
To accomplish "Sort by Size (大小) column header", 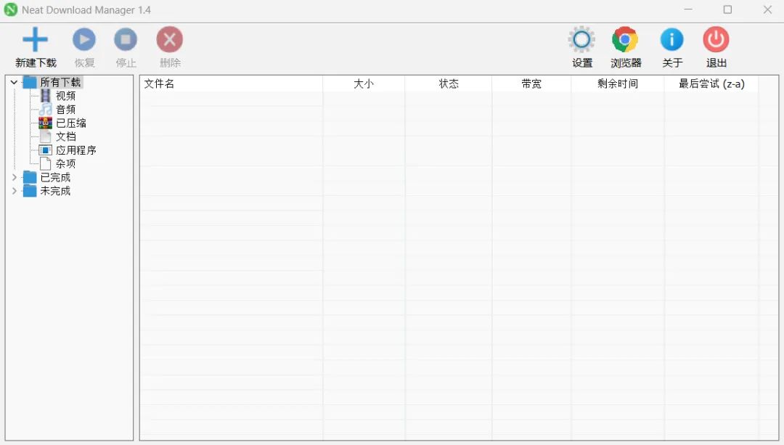I will click(363, 84).
